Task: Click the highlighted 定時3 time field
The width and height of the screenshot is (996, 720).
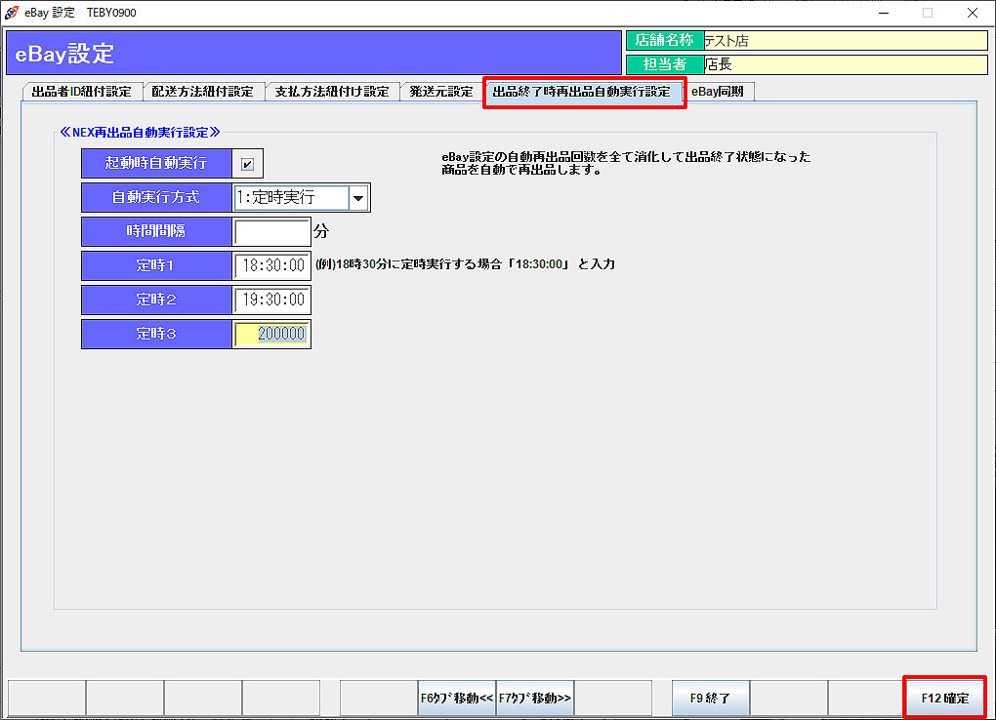Action: 271,334
